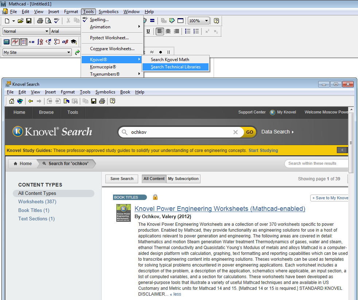Open the Calculus toolbar integral icon

click(x=40, y=42)
